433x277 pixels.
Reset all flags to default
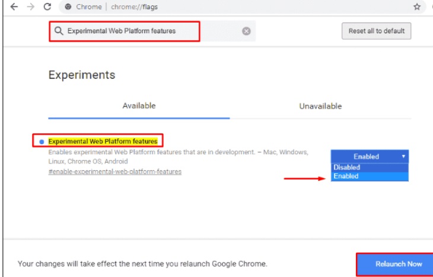tap(376, 31)
